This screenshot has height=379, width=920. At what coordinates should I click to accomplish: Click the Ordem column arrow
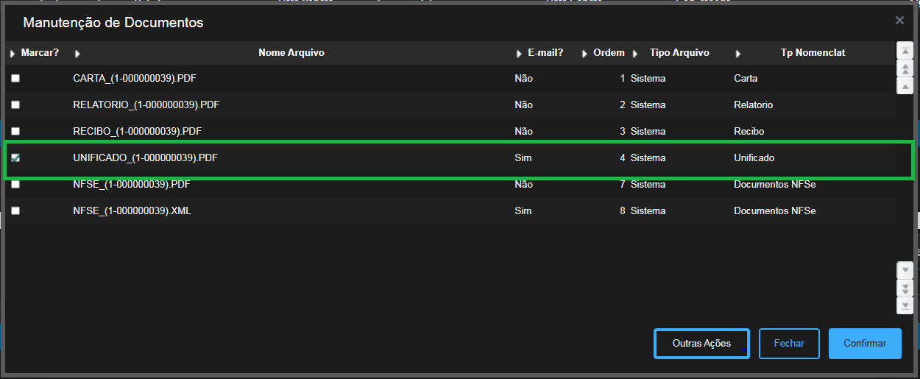584,54
